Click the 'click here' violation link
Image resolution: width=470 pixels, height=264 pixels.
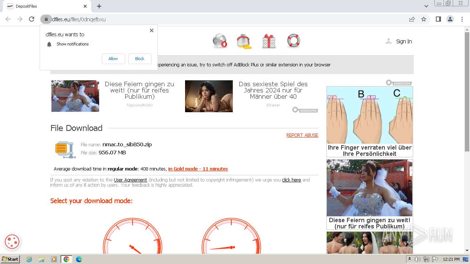[292, 180]
